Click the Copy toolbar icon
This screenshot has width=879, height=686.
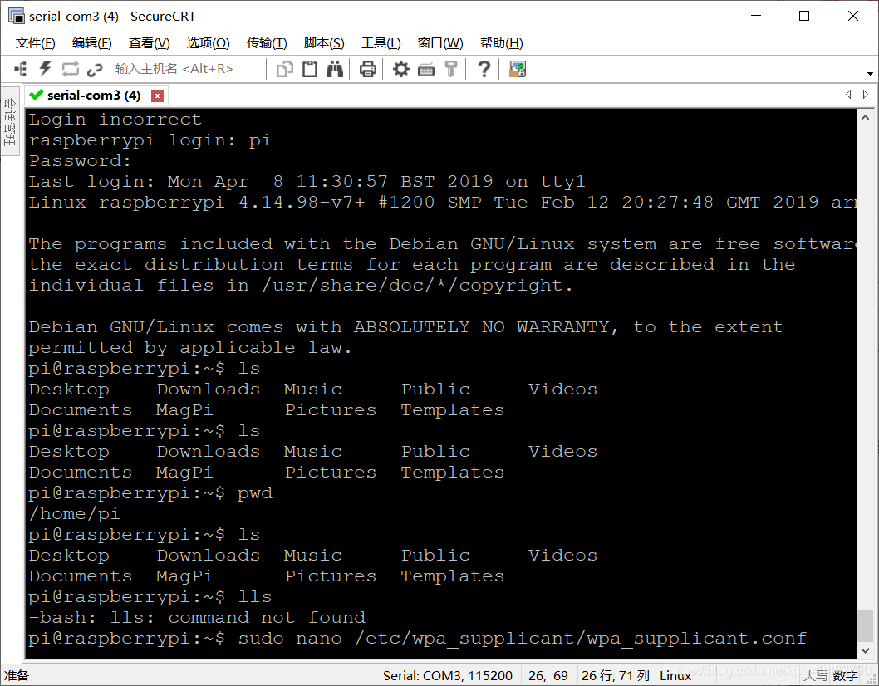click(285, 69)
